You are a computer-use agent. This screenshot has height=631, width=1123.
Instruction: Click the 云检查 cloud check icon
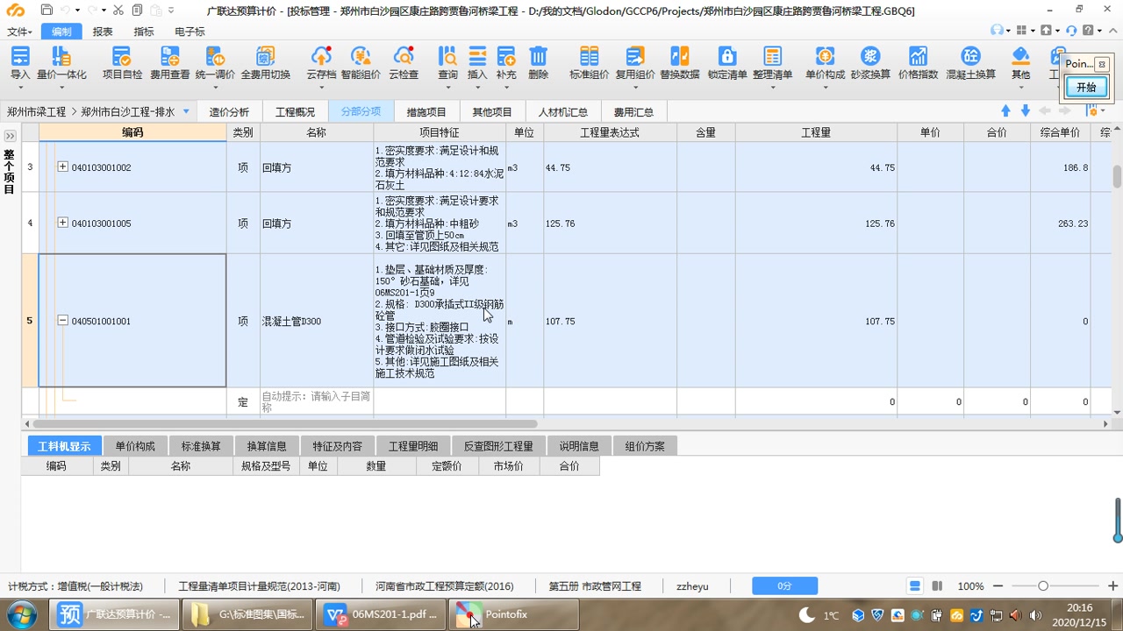pyautogui.click(x=404, y=57)
